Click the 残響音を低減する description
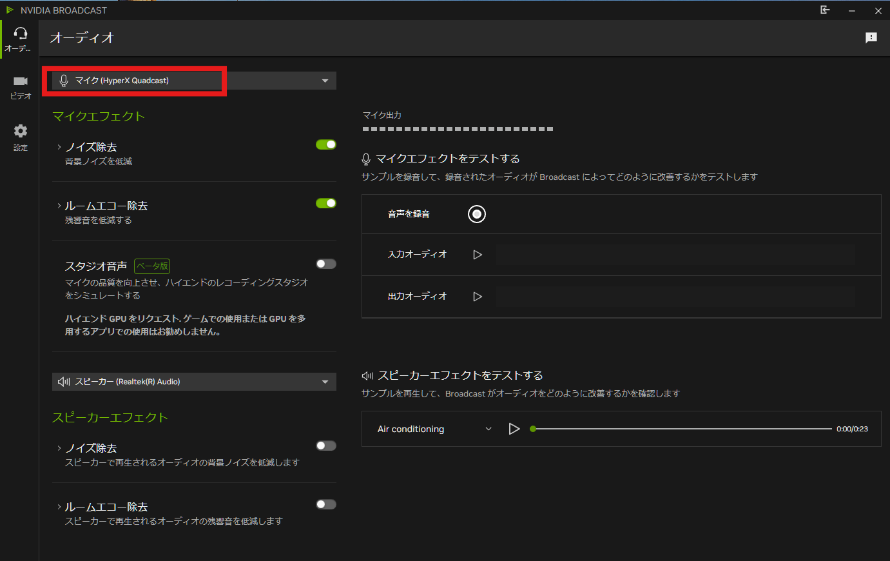 (99, 221)
